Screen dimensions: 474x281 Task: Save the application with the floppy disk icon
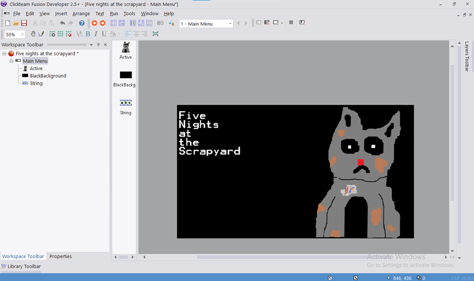(24, 23)
